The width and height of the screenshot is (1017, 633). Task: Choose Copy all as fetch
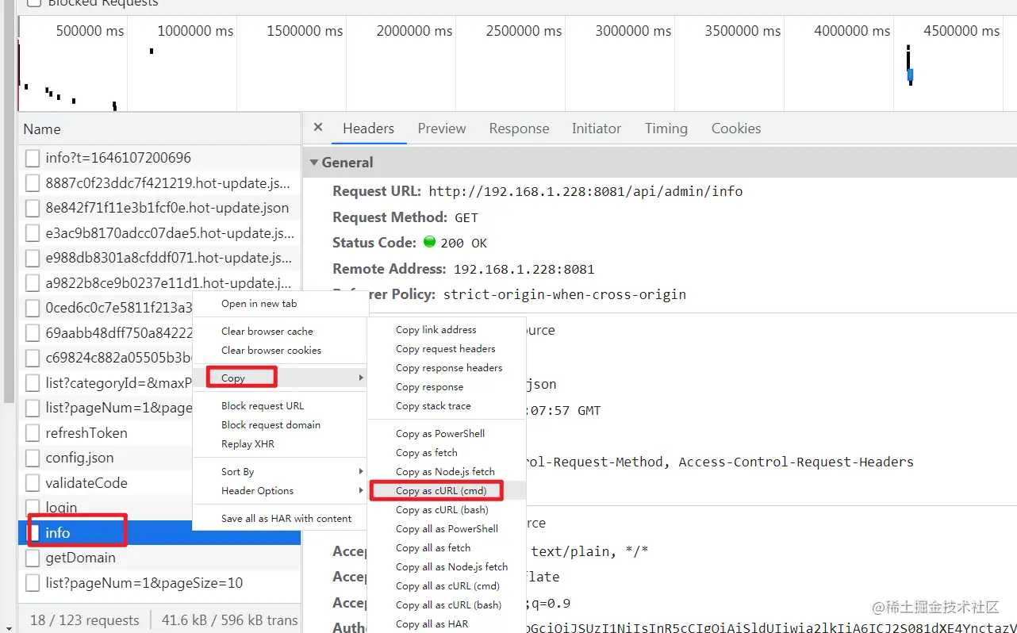(x=447, y=548)
